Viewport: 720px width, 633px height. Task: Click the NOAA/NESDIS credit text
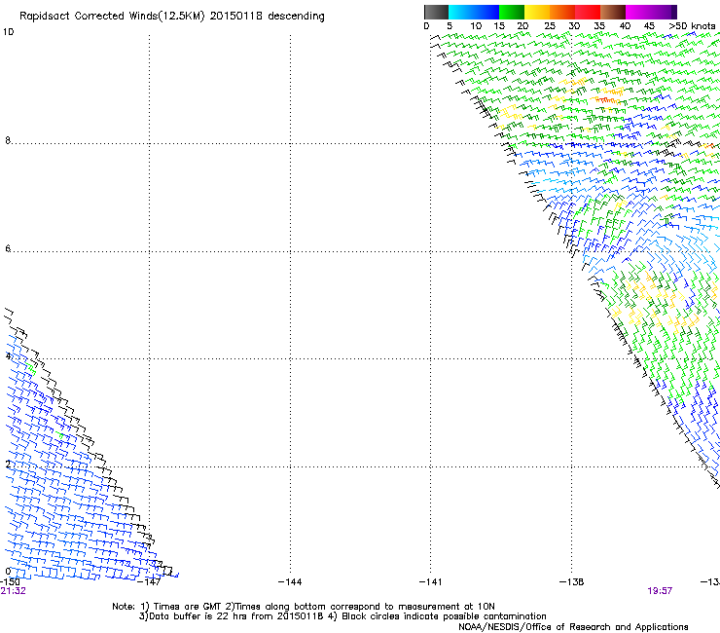coord(573,627)
